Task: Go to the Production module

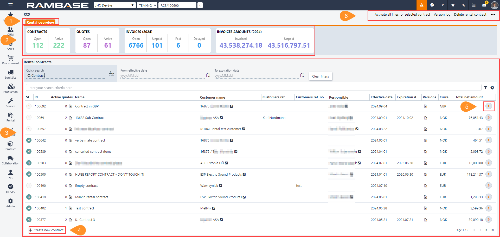Action: click(10, 88)
